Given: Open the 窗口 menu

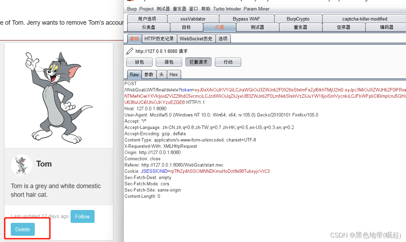Looking at the screenshot, I should (x=193, y=9).
